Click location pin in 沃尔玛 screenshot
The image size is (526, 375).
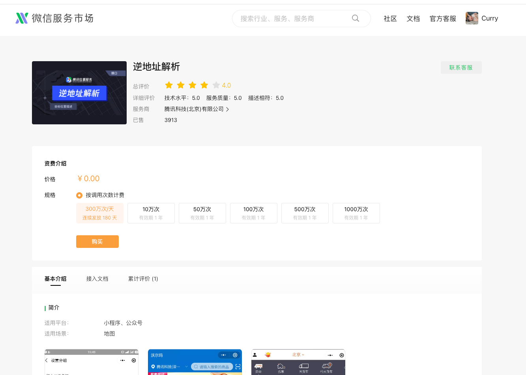(x=153, y=367)
